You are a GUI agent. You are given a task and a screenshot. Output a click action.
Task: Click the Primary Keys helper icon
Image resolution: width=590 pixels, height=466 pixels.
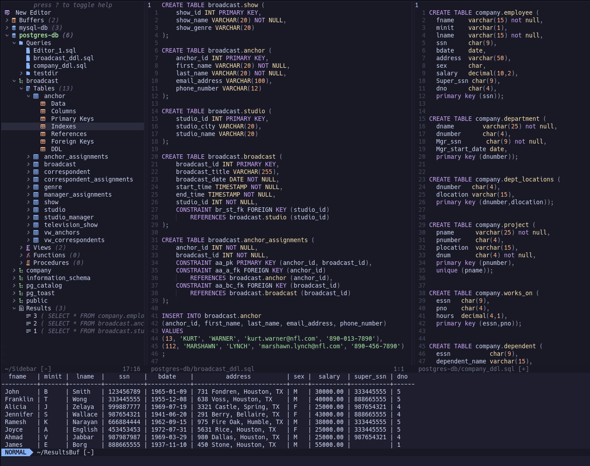43,119
